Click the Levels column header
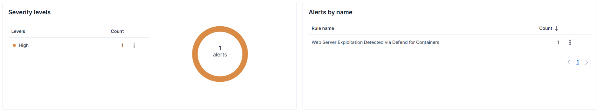 pyautogui.click(x=18, y=31)
